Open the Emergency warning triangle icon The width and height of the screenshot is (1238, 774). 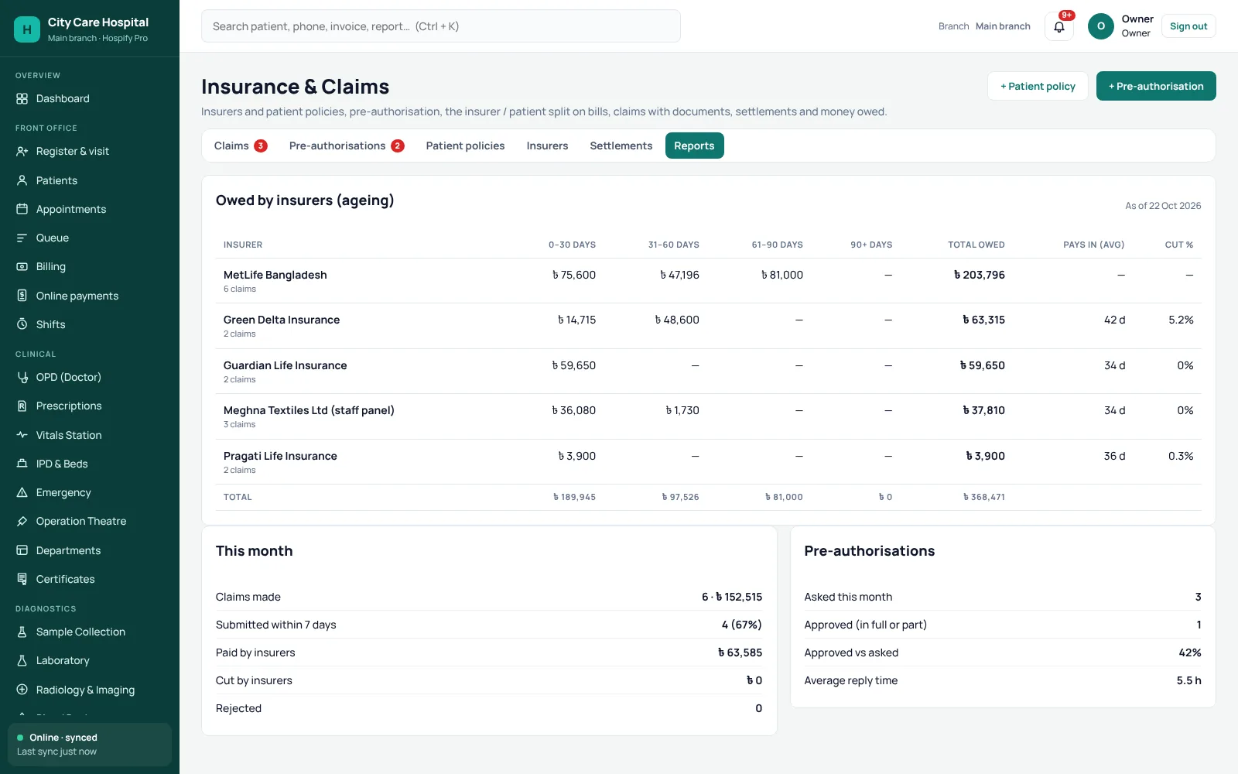click(22, 492)
